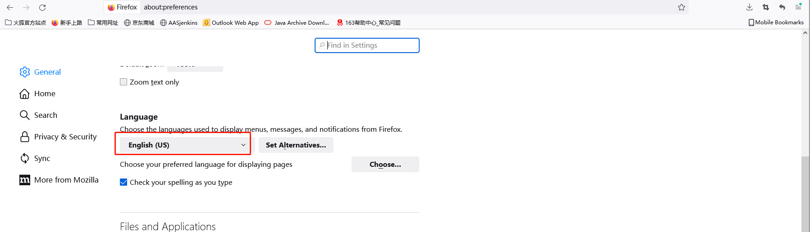Click the screenshot crop icon in toolbar
This screenshot has height=232, width=810.
(765, 7)
